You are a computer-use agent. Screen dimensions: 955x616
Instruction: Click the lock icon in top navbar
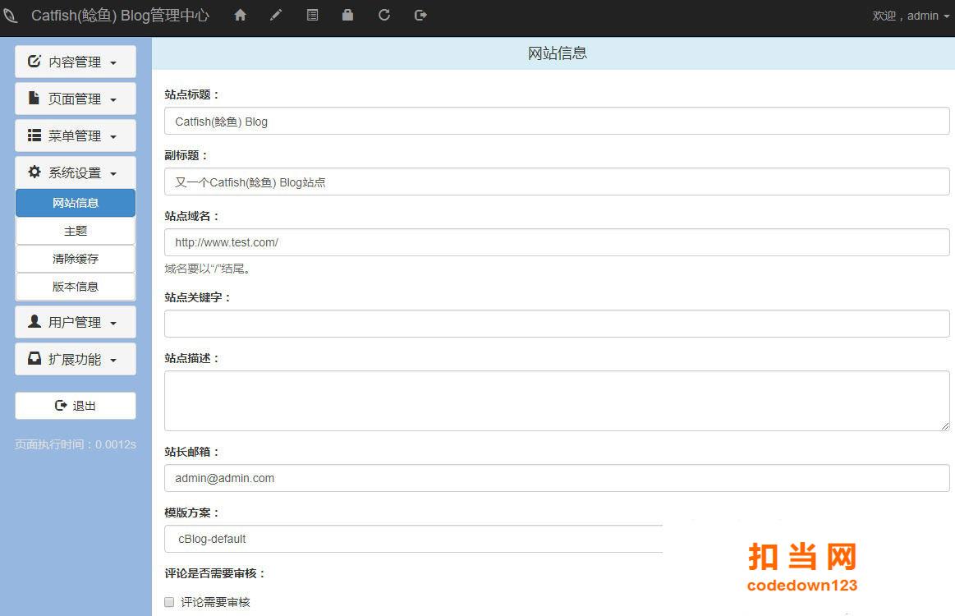click(x=348, y=16)
